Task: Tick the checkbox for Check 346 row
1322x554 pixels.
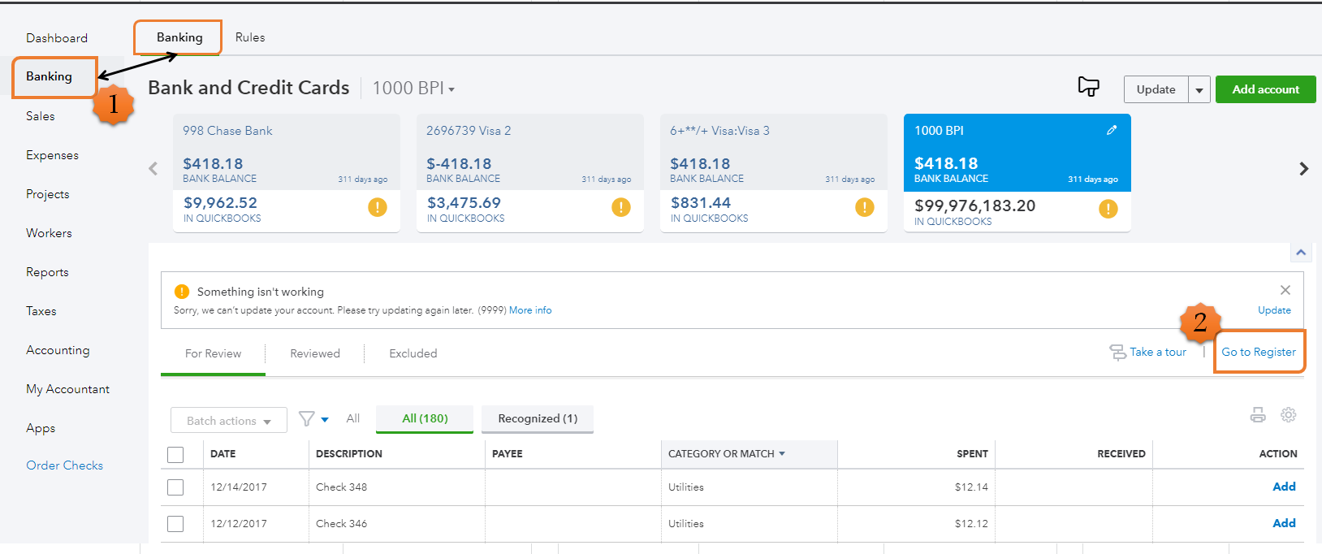Action: pos(175,524)
